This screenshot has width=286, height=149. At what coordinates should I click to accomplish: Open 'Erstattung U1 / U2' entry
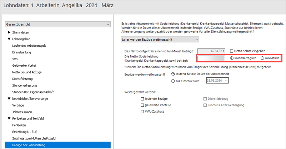pos(25,132)
